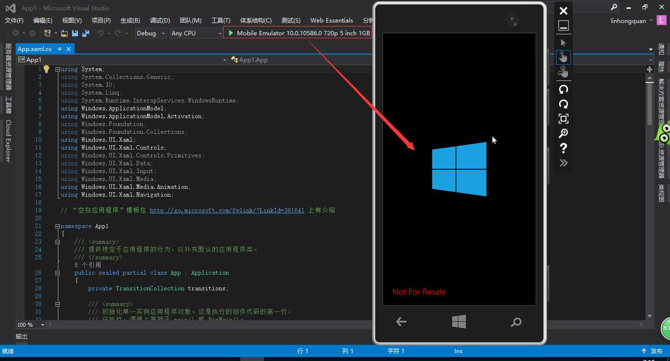Open the 调试(D) menu
670x361 pixels.
[x=160, y=21]
